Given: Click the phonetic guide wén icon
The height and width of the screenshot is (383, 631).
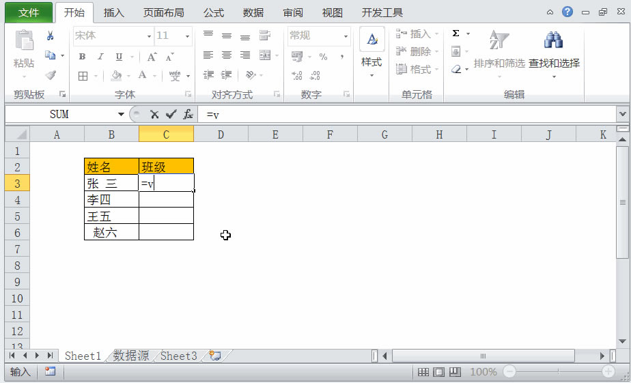Looking at the screenshot, I should coord(175,75).
